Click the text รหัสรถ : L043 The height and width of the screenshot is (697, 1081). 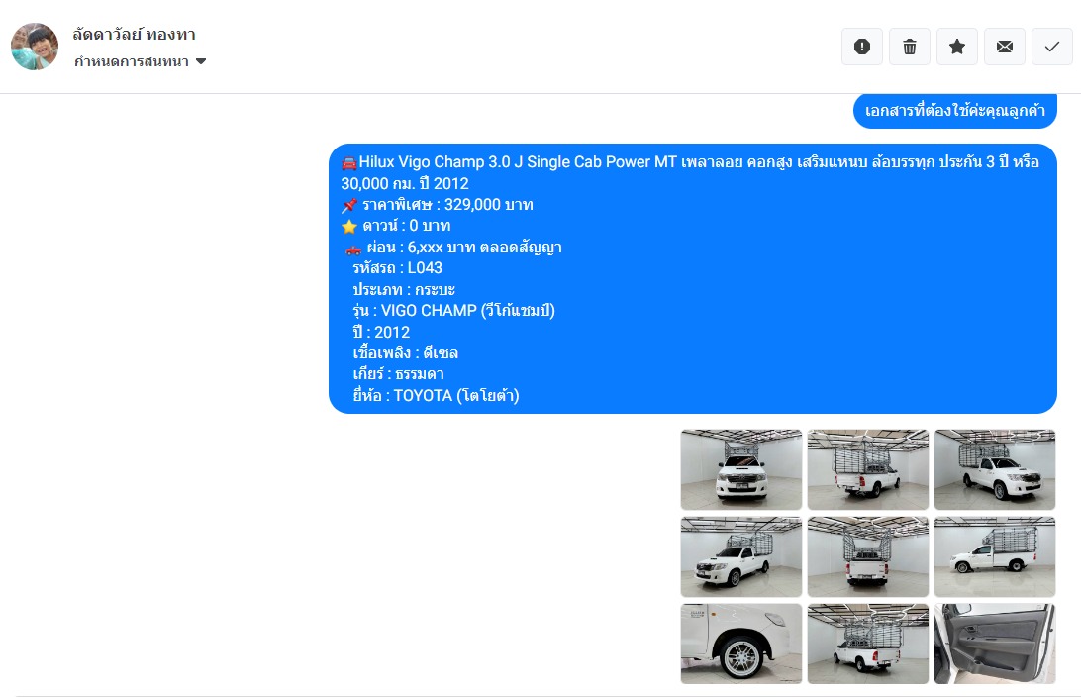click(x=397, y=268)
